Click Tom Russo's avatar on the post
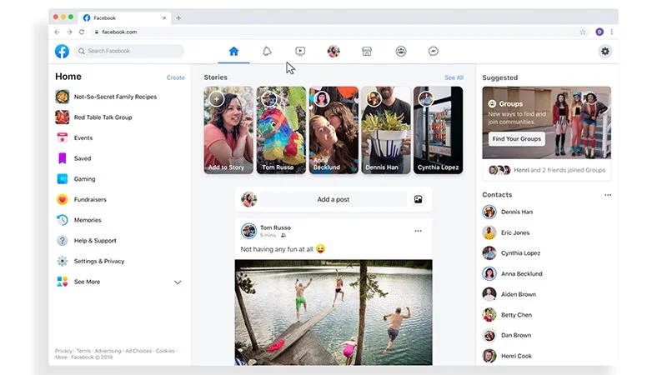The width and height of the screenshot is (667, 375). pyautogui.click(x=248, y=231)
